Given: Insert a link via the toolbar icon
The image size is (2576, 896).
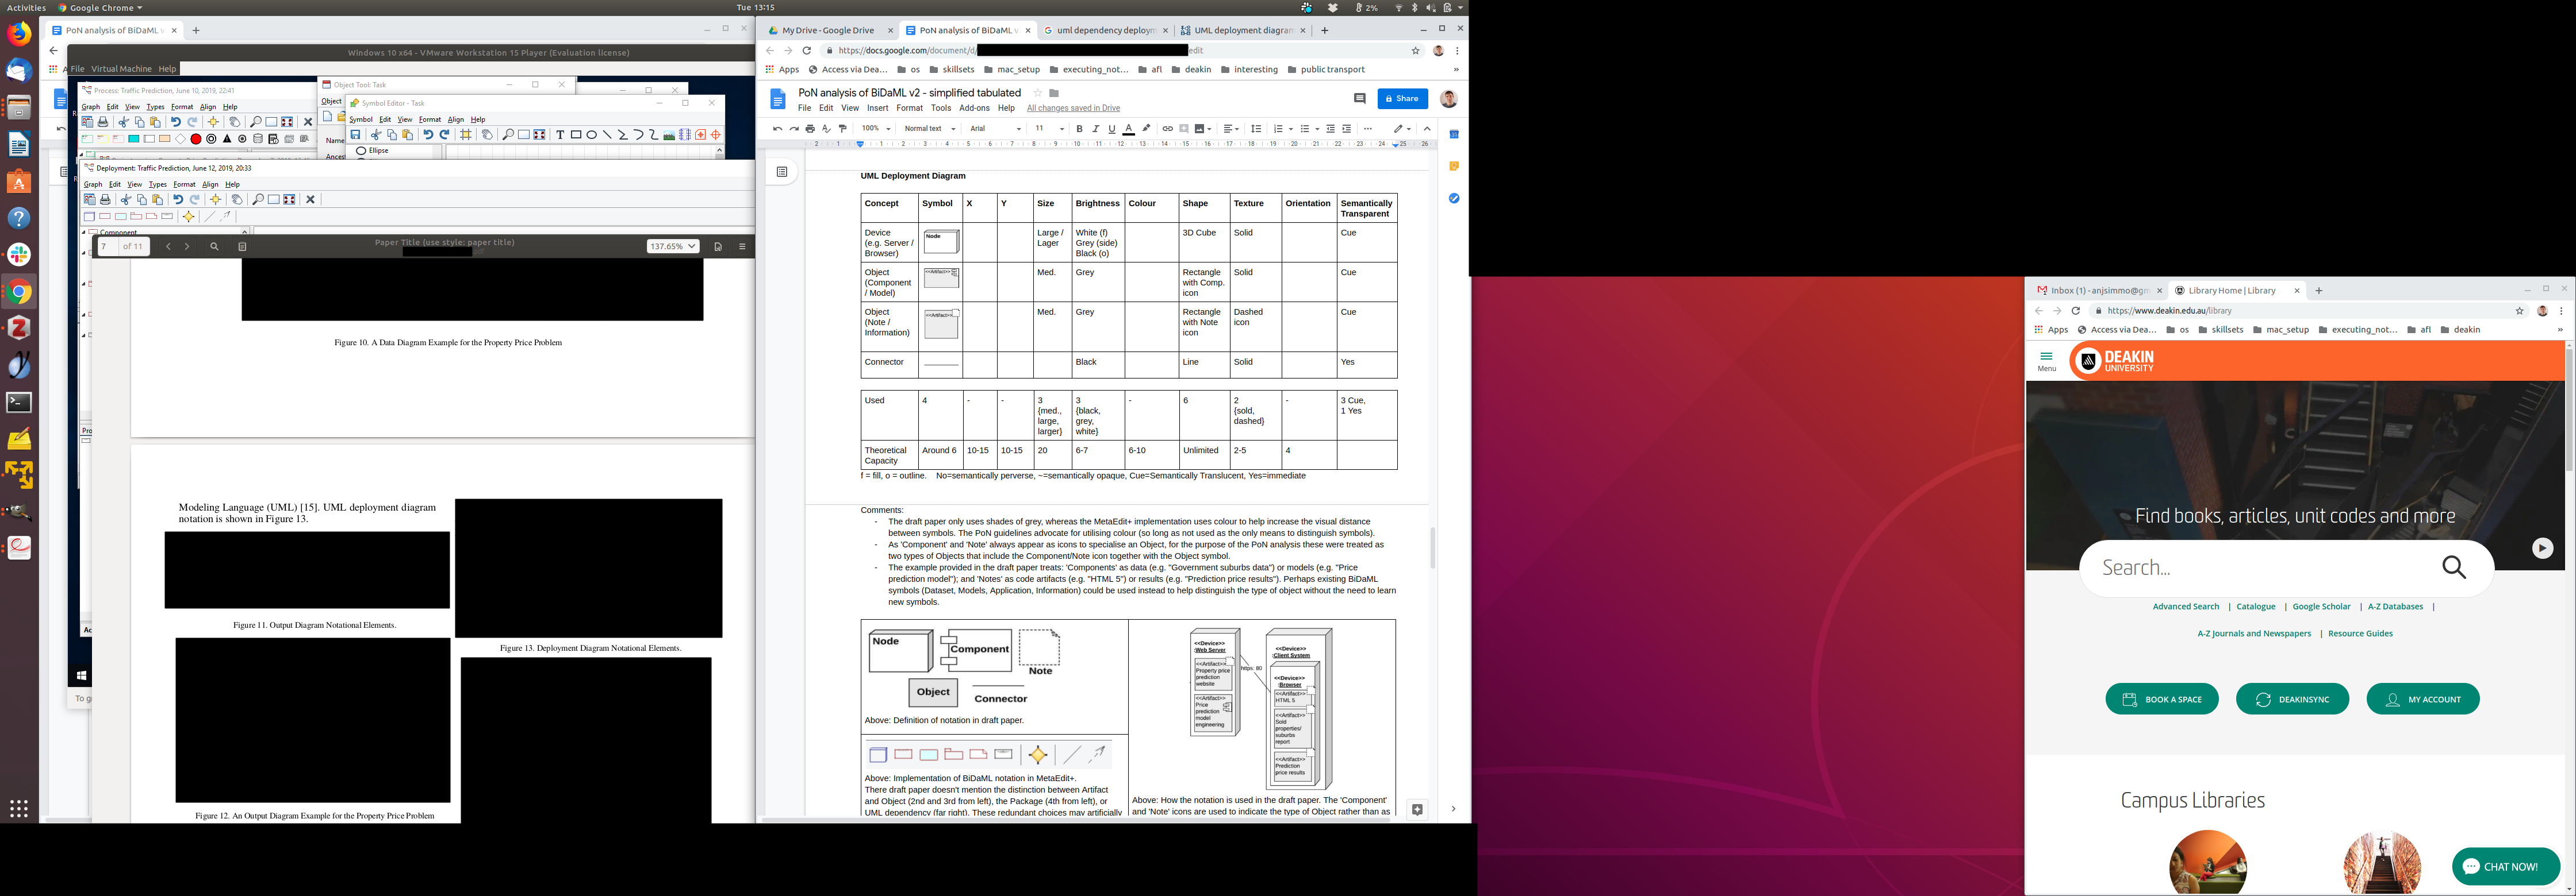Looking at the screenshot, I should (x=1167, y=129).
